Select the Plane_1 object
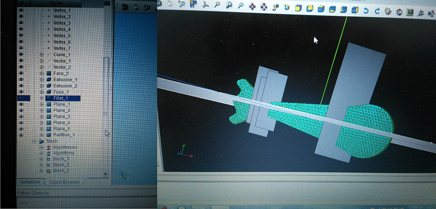 coord(62,104)
